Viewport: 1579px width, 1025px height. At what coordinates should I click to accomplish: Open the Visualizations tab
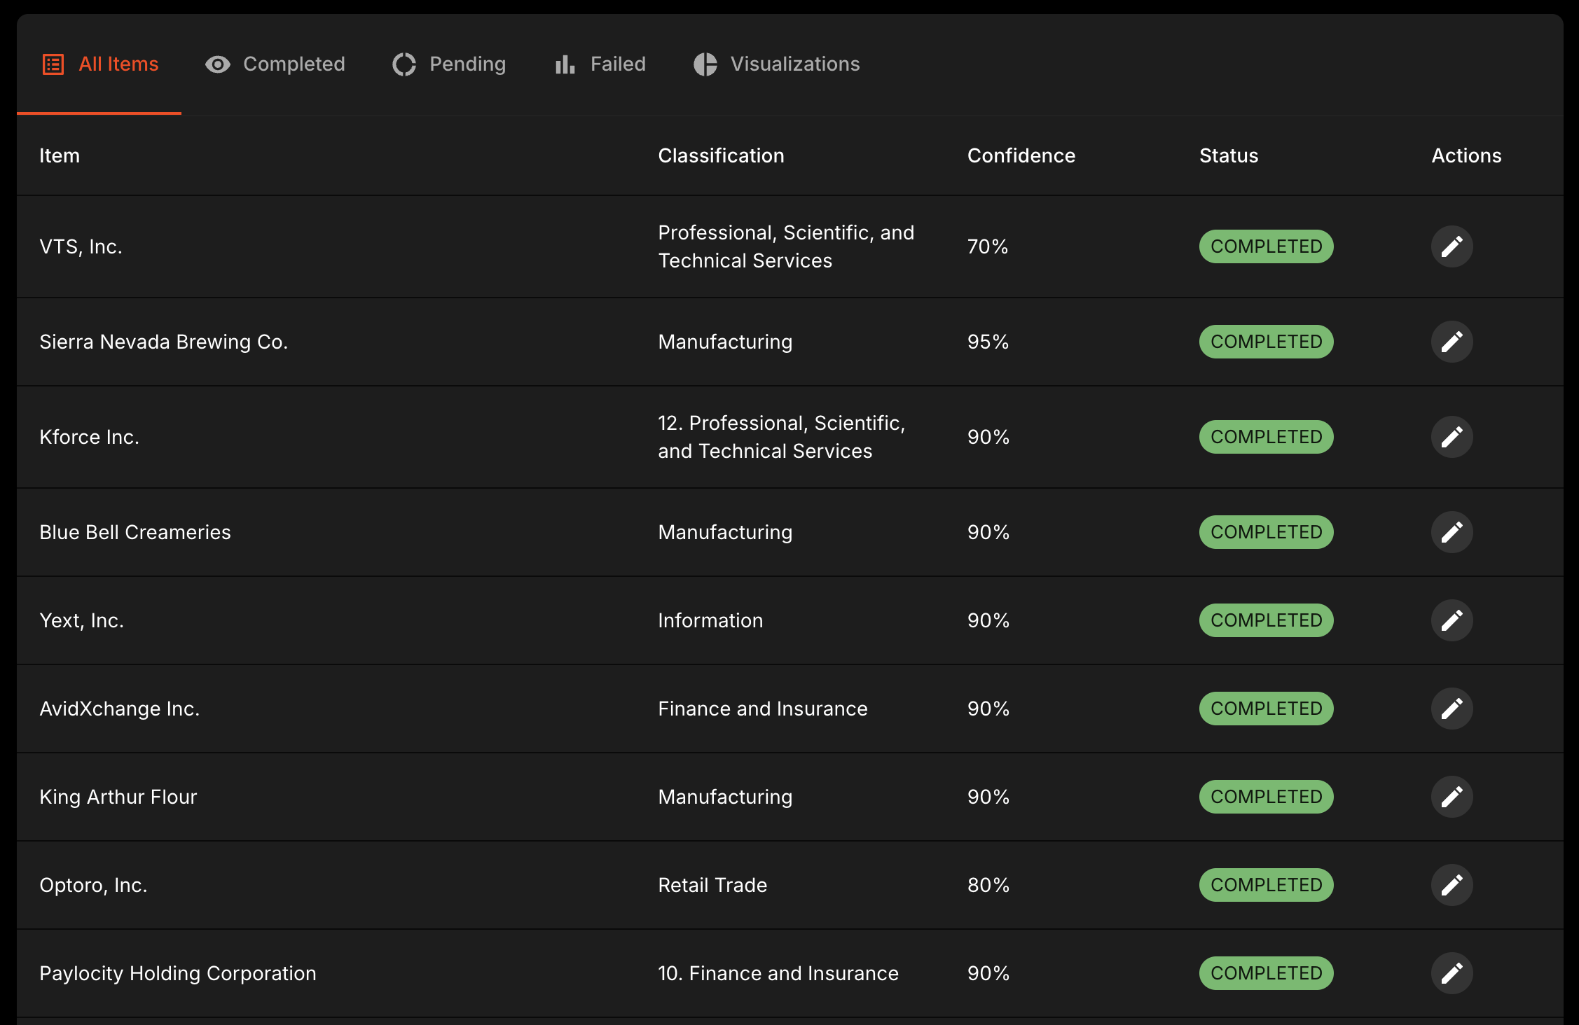point(777,64)
